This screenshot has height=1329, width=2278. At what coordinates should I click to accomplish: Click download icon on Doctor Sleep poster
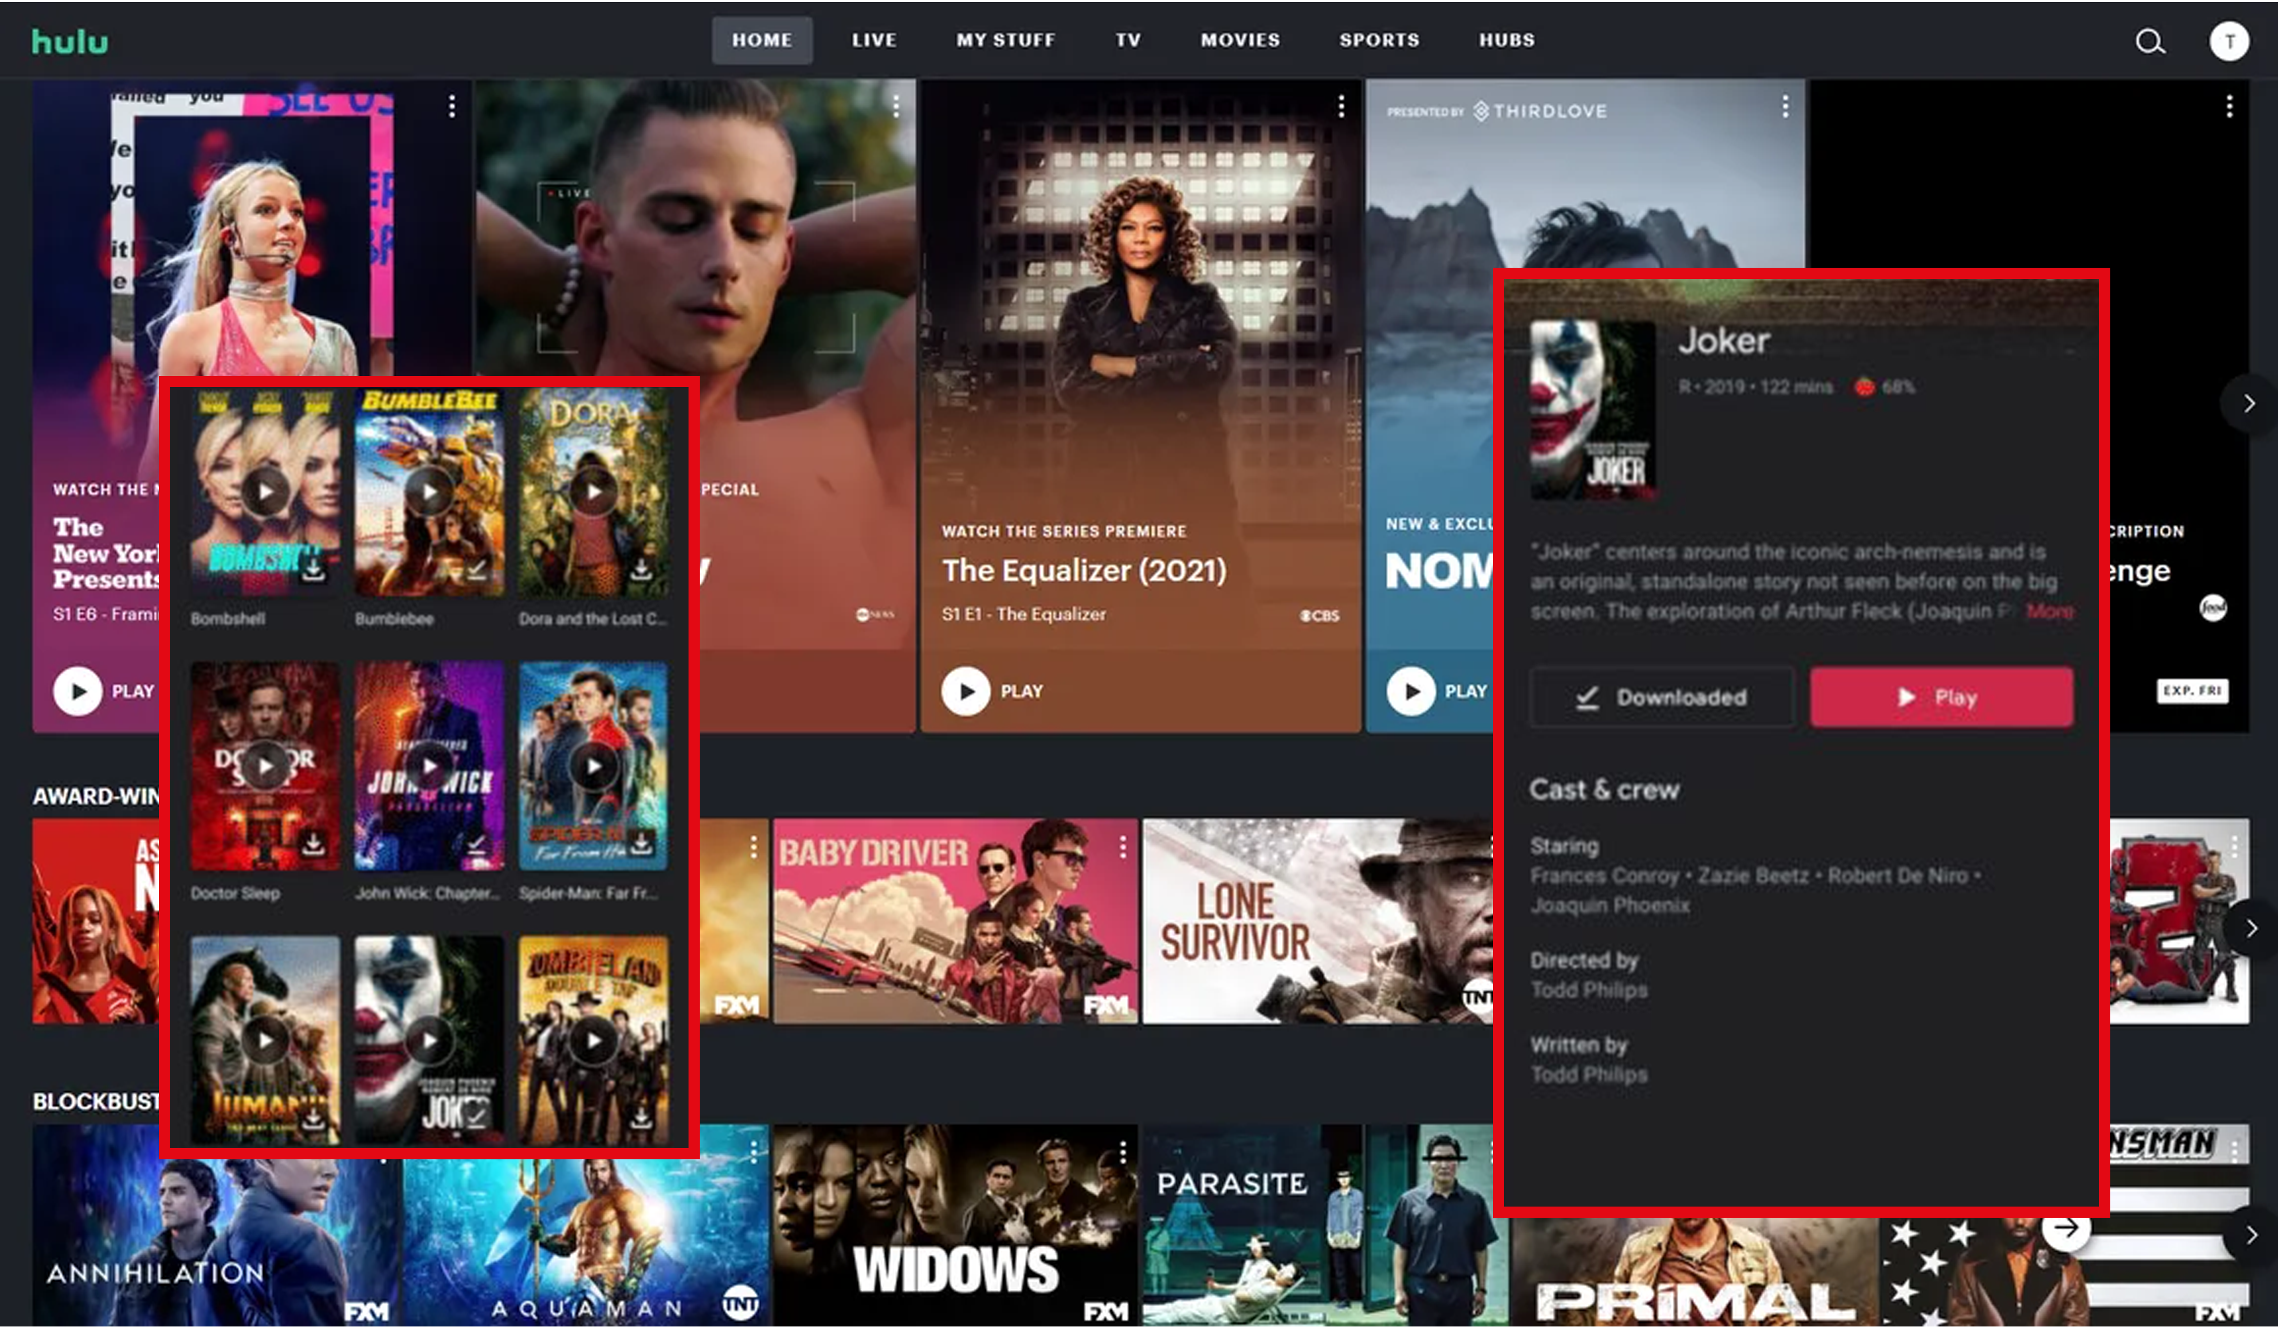click(313, 844)
